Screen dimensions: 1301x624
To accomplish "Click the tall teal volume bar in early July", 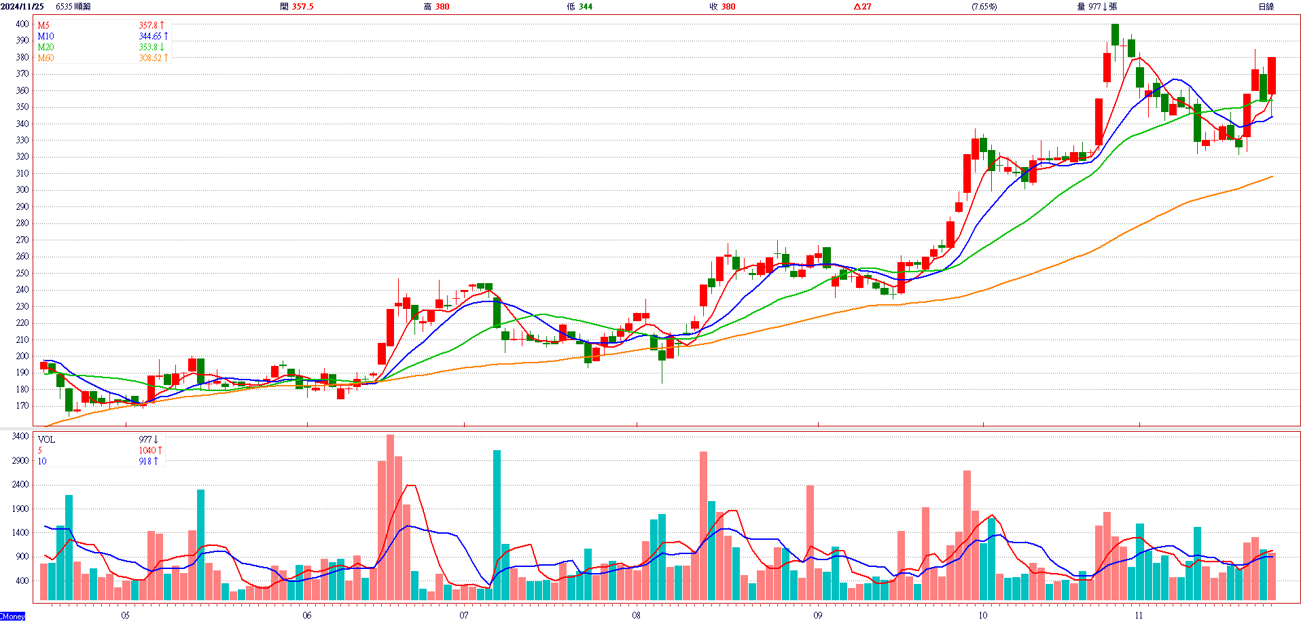I will click(497, 525).
